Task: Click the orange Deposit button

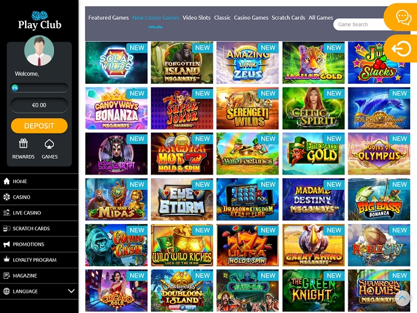Action: coord(39,126)
